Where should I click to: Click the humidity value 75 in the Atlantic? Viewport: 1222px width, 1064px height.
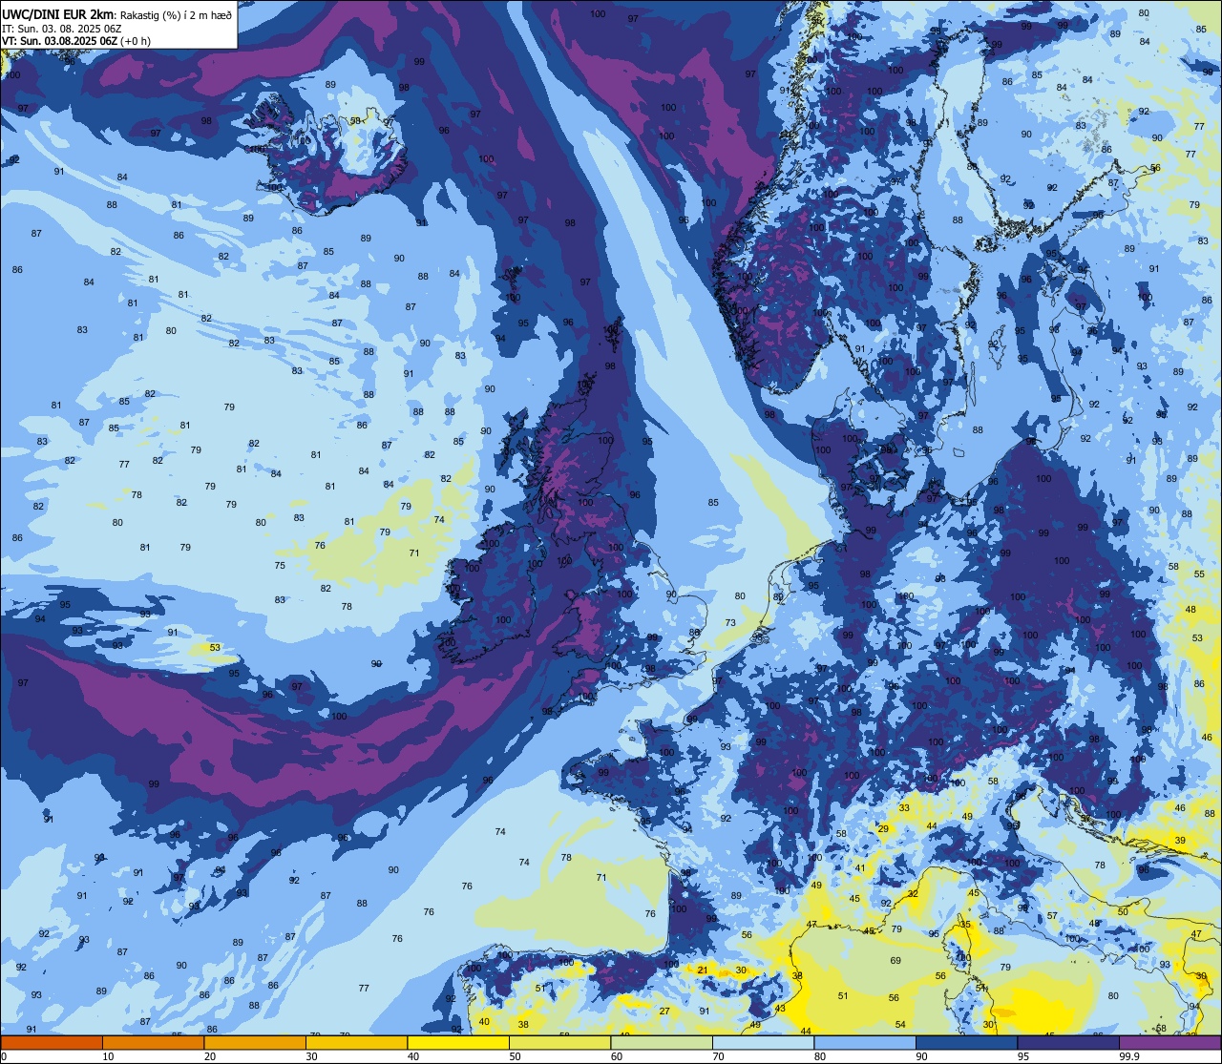tap(280, 565)
